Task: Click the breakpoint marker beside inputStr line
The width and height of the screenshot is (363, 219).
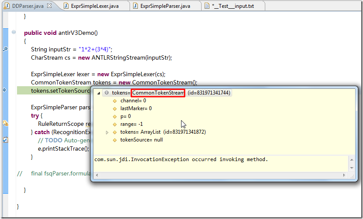Action: [5, 49]
